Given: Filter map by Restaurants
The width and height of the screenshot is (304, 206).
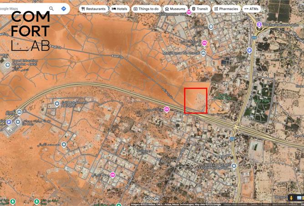Looking at the screenshot, I should pos(94,9).
